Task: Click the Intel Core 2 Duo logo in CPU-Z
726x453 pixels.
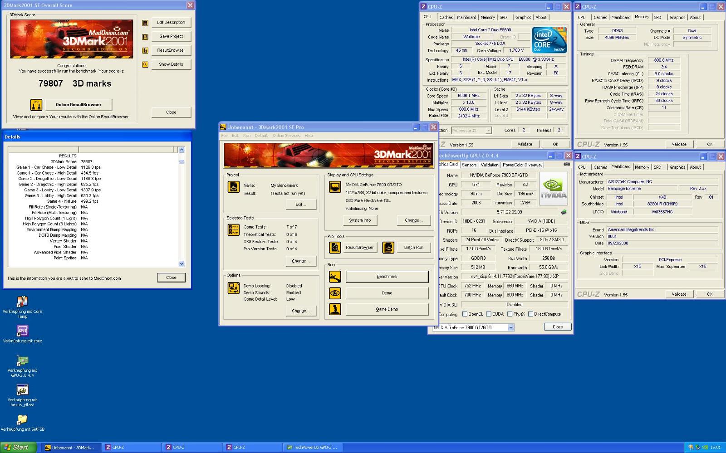Action: (x=549, y=40)
